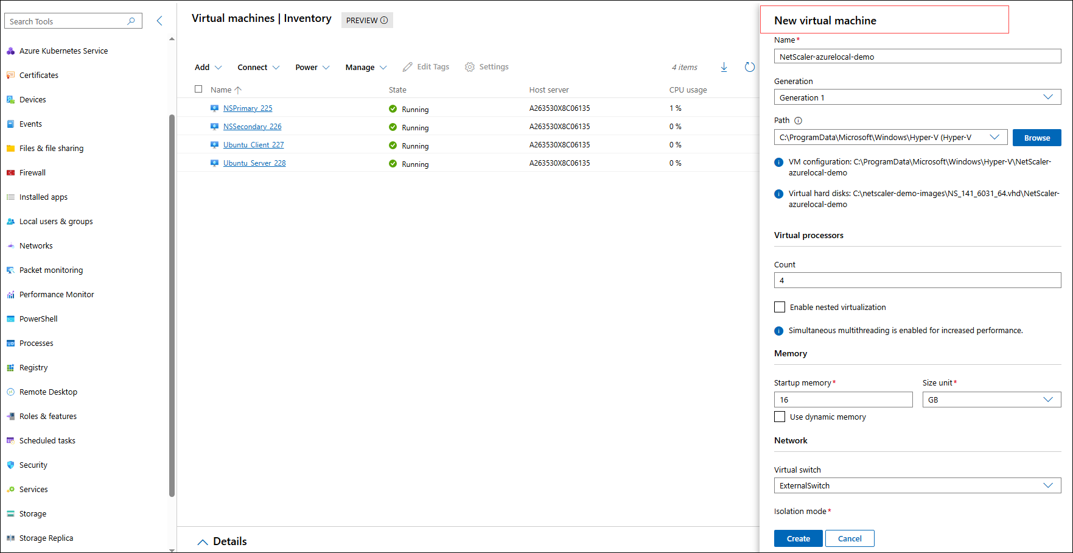Select all virtual machines via header checkbox
The width and height of the screenshot is (1073, 553).
(x=198, y=89)
